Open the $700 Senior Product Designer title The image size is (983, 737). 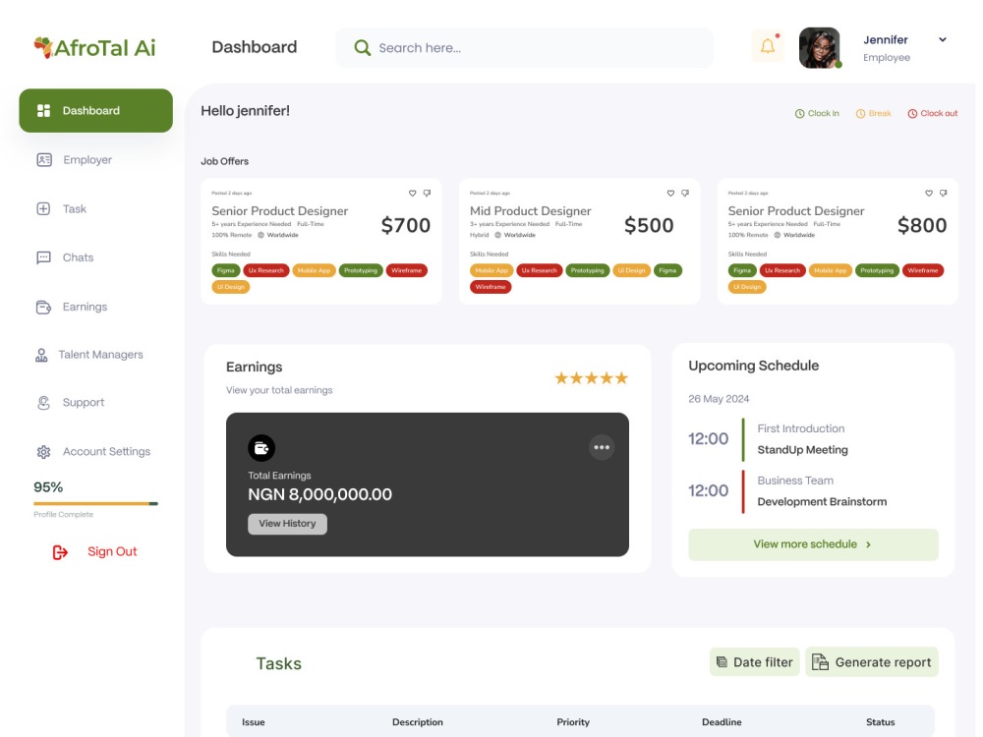(279, 211)
